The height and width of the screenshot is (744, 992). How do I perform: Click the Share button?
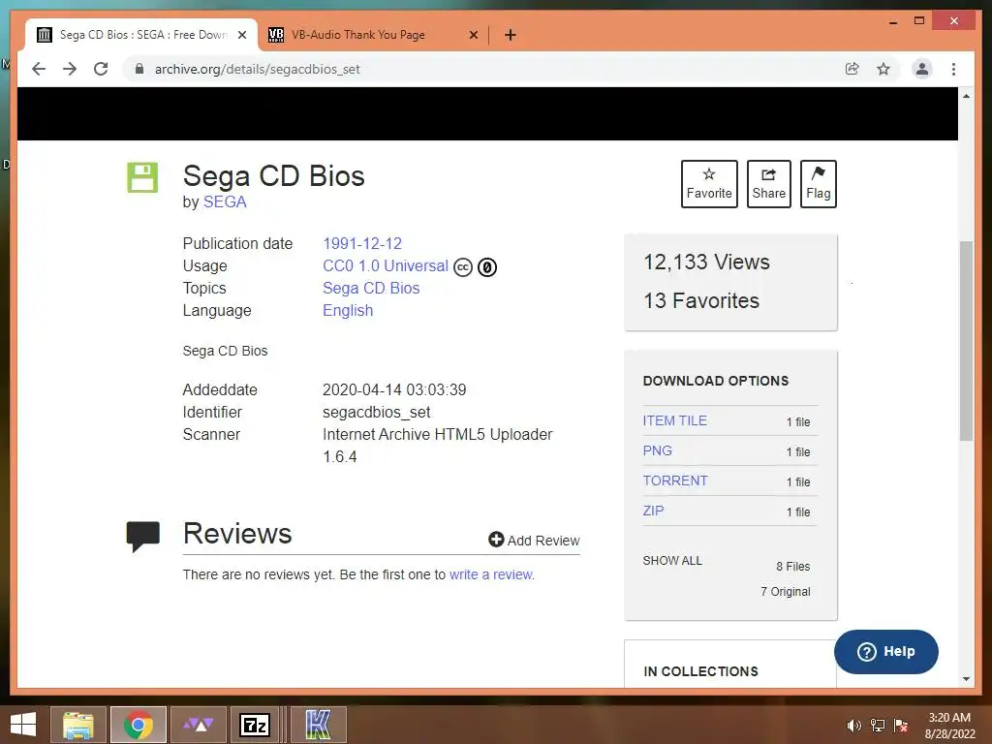[x=768, y=184]
